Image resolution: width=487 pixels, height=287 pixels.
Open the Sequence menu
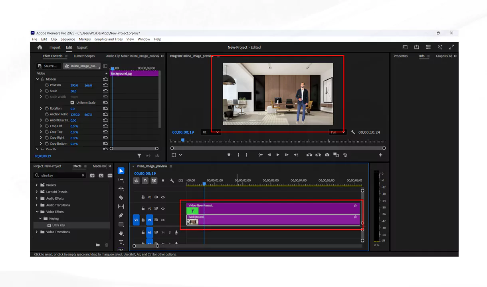[68, 39]
